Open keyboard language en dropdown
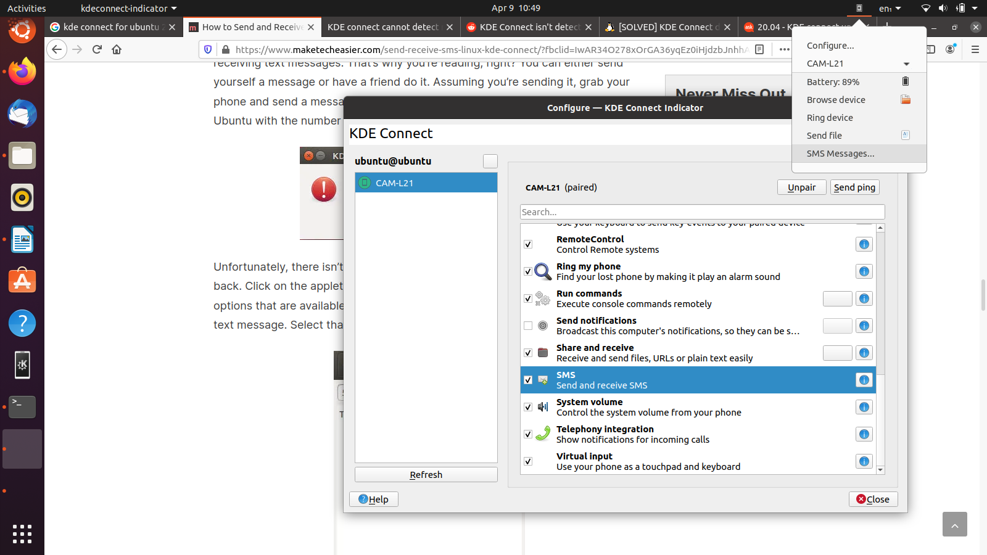This screenshot has height=555, width=987. click(890, 8)
